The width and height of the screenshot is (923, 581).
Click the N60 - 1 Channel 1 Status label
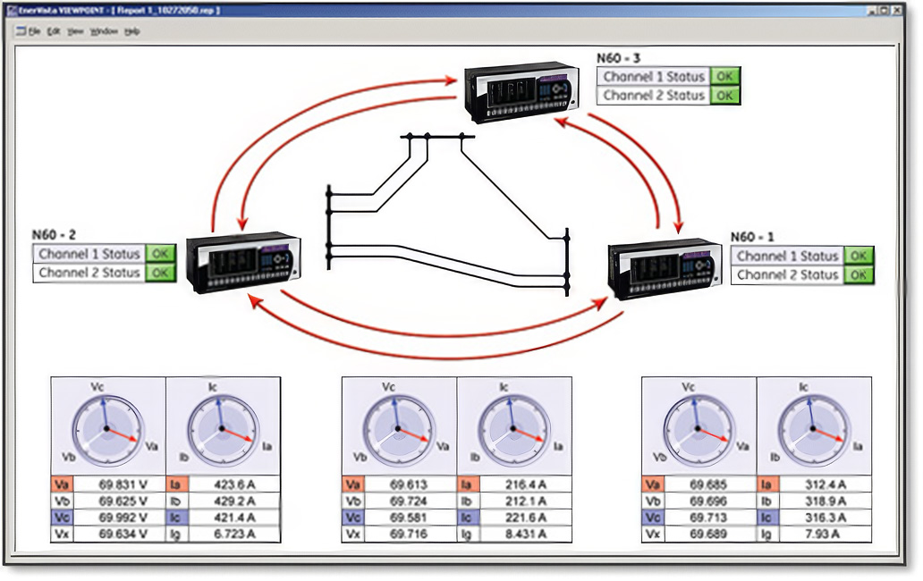tap(787, 256)
